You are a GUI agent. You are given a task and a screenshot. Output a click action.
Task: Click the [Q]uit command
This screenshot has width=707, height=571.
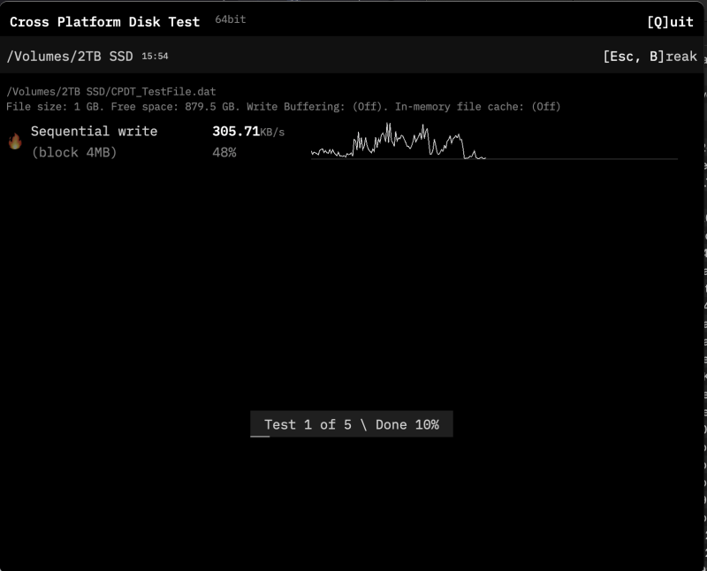coord(670,21)
